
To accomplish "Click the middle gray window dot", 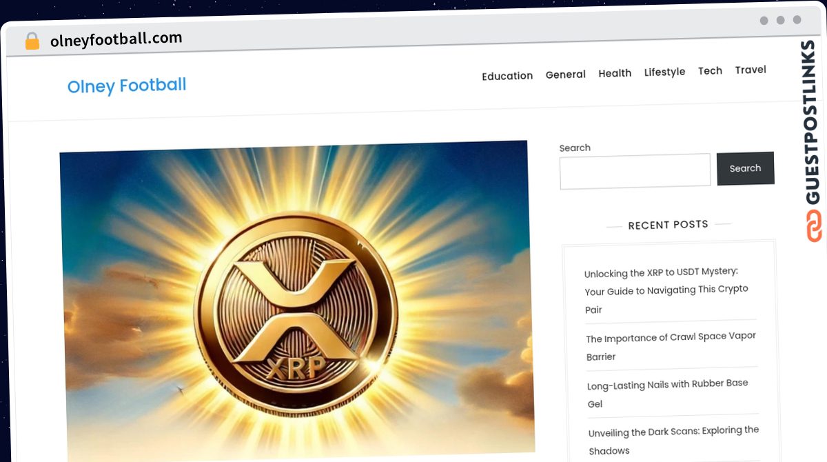I will 780,21.
